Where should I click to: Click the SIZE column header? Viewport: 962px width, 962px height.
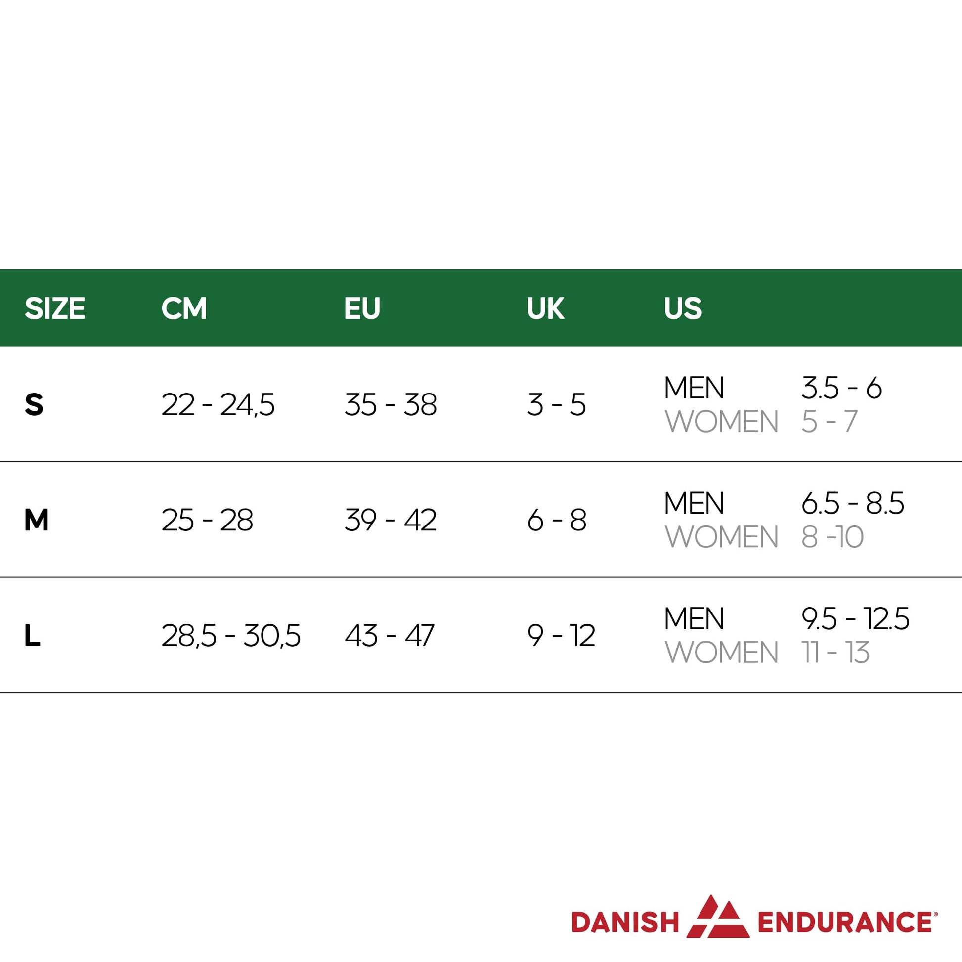(55, 308)
